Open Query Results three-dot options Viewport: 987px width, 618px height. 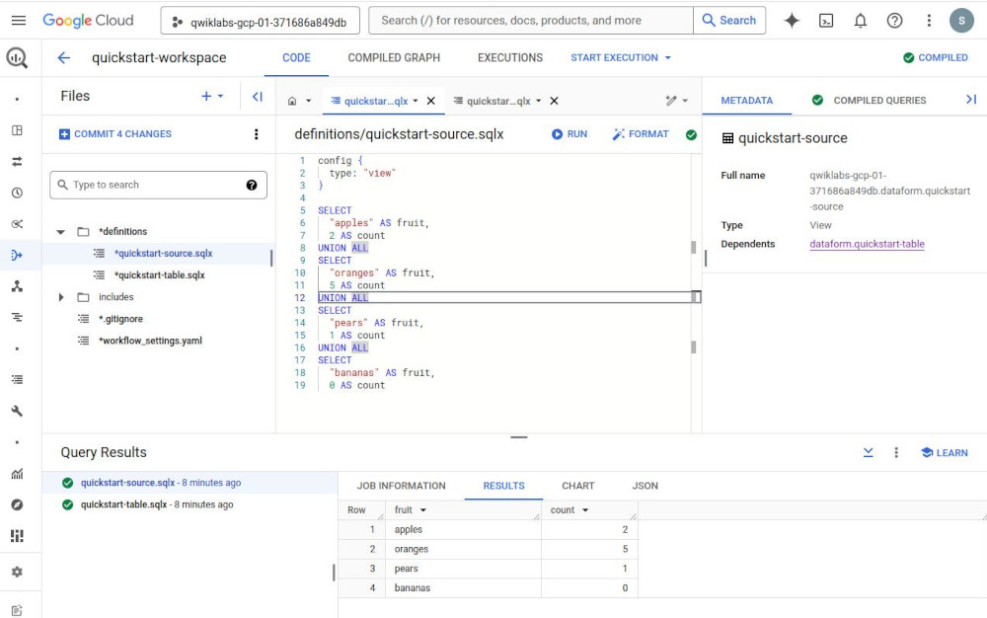coord(896,452)
